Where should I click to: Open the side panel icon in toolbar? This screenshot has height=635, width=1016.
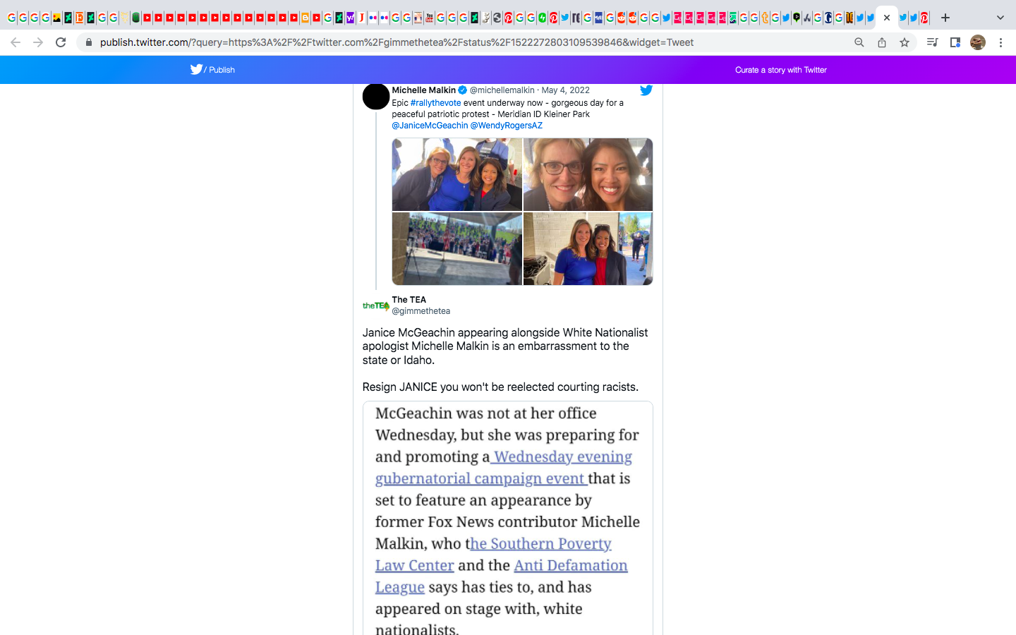tap(955, 42)
